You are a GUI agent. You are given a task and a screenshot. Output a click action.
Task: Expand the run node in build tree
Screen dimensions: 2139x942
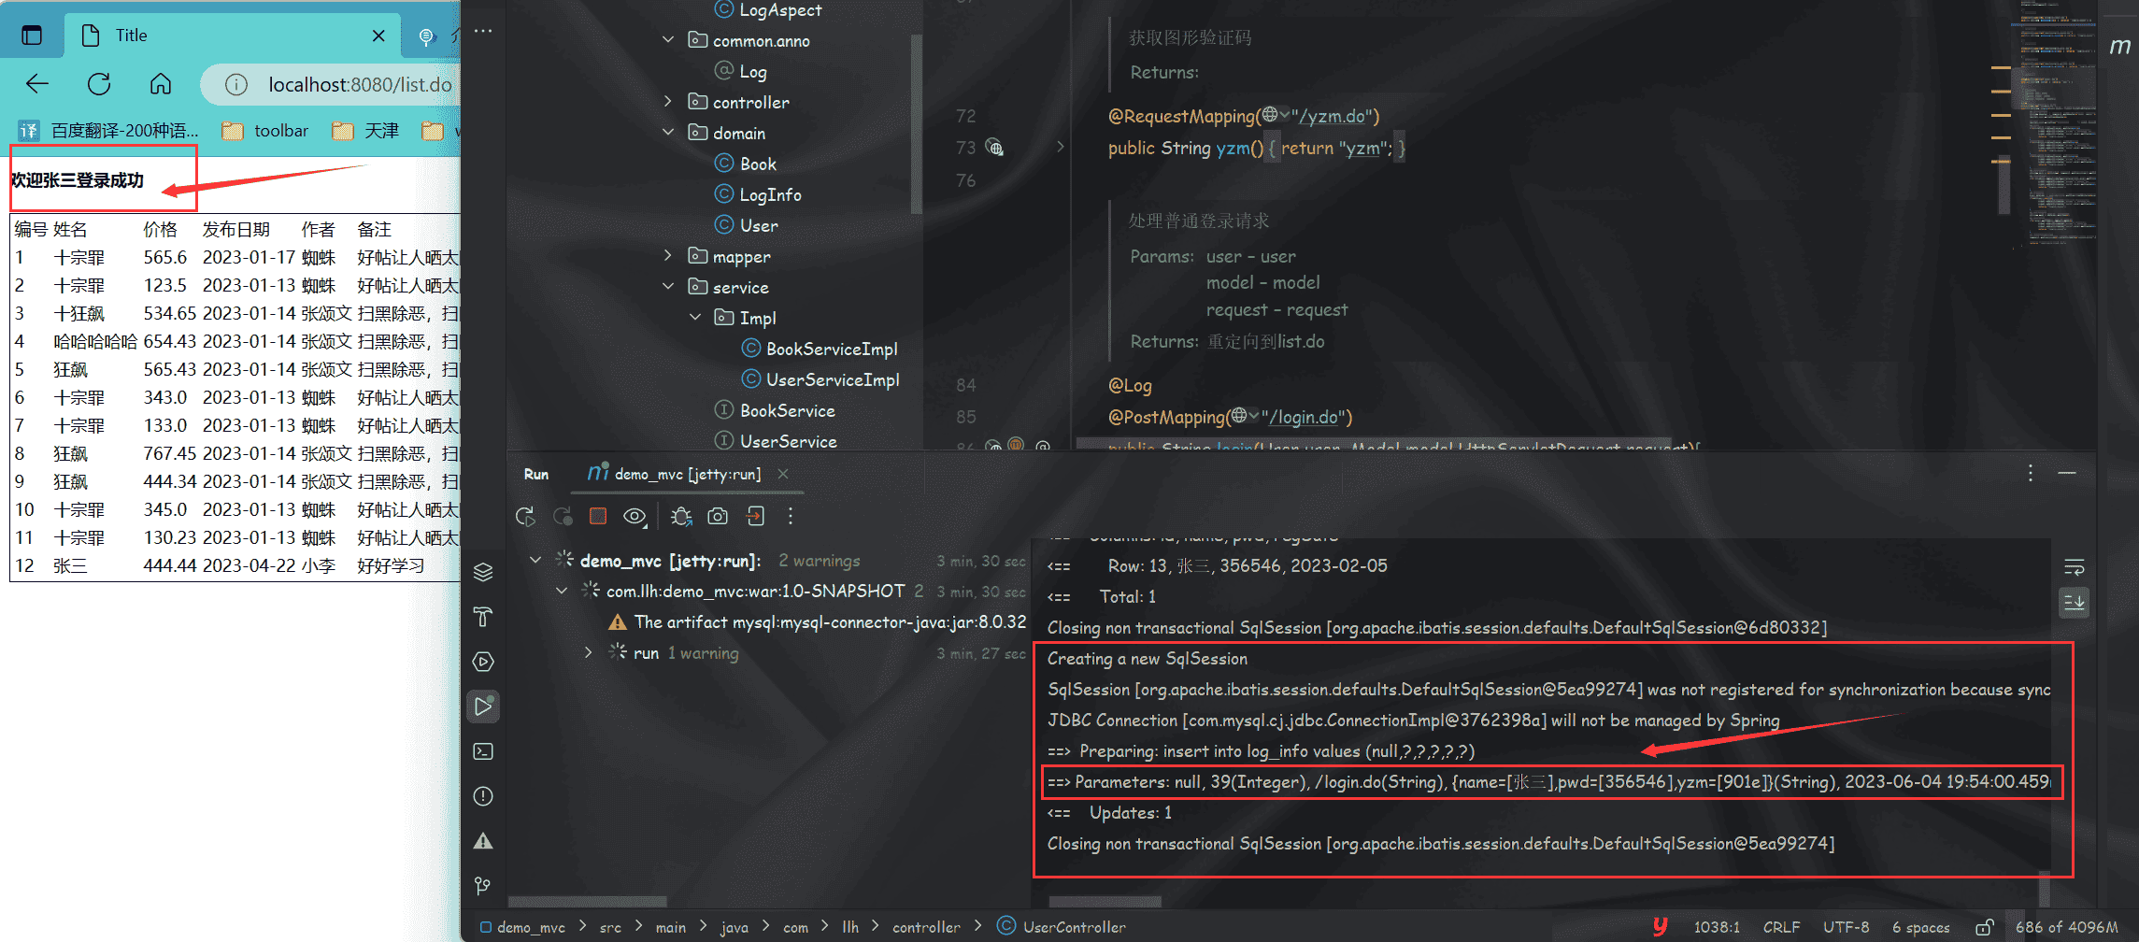588,652
